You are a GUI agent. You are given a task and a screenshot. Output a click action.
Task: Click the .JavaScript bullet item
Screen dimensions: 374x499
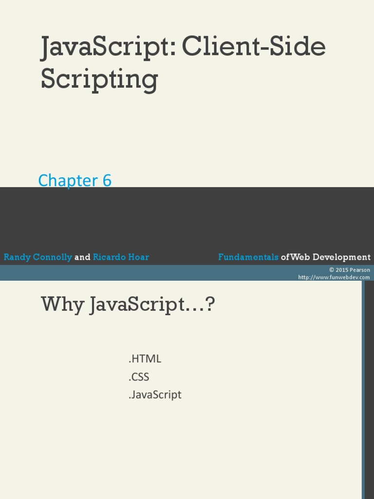pos(155,395)
